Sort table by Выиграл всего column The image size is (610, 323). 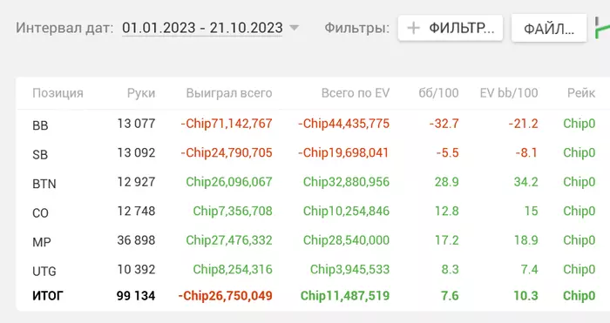229,93
